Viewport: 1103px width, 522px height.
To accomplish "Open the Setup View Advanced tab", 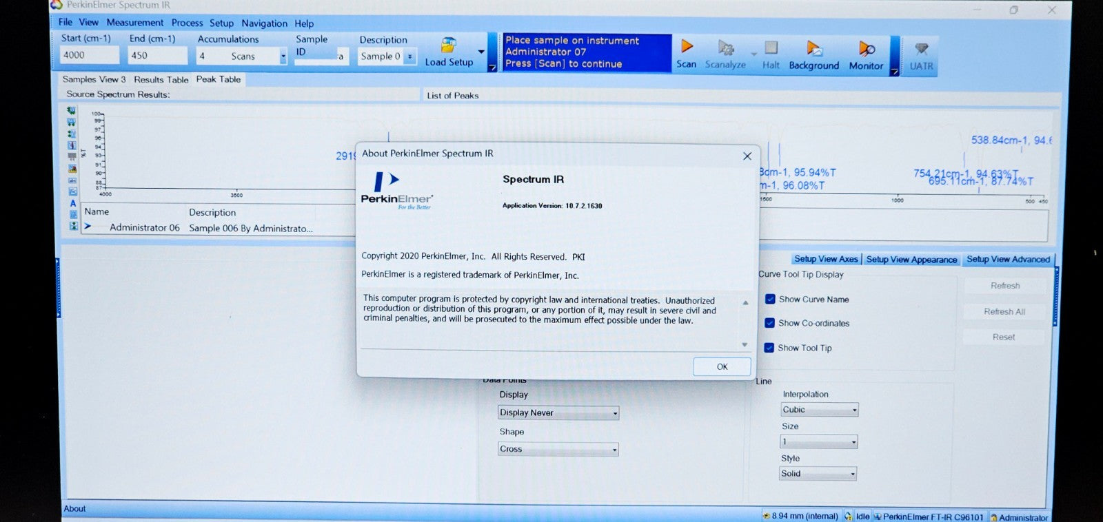I will click(1008, 259).
